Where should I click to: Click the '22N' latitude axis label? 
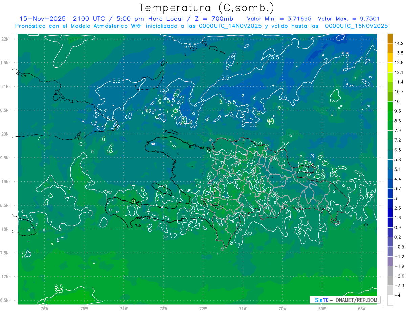(5, 39)
